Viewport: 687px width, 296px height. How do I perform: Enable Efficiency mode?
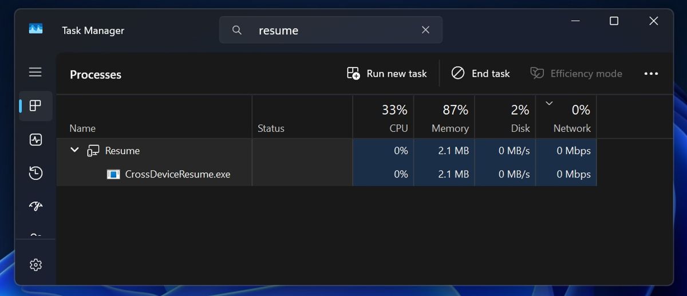point(576,74)
